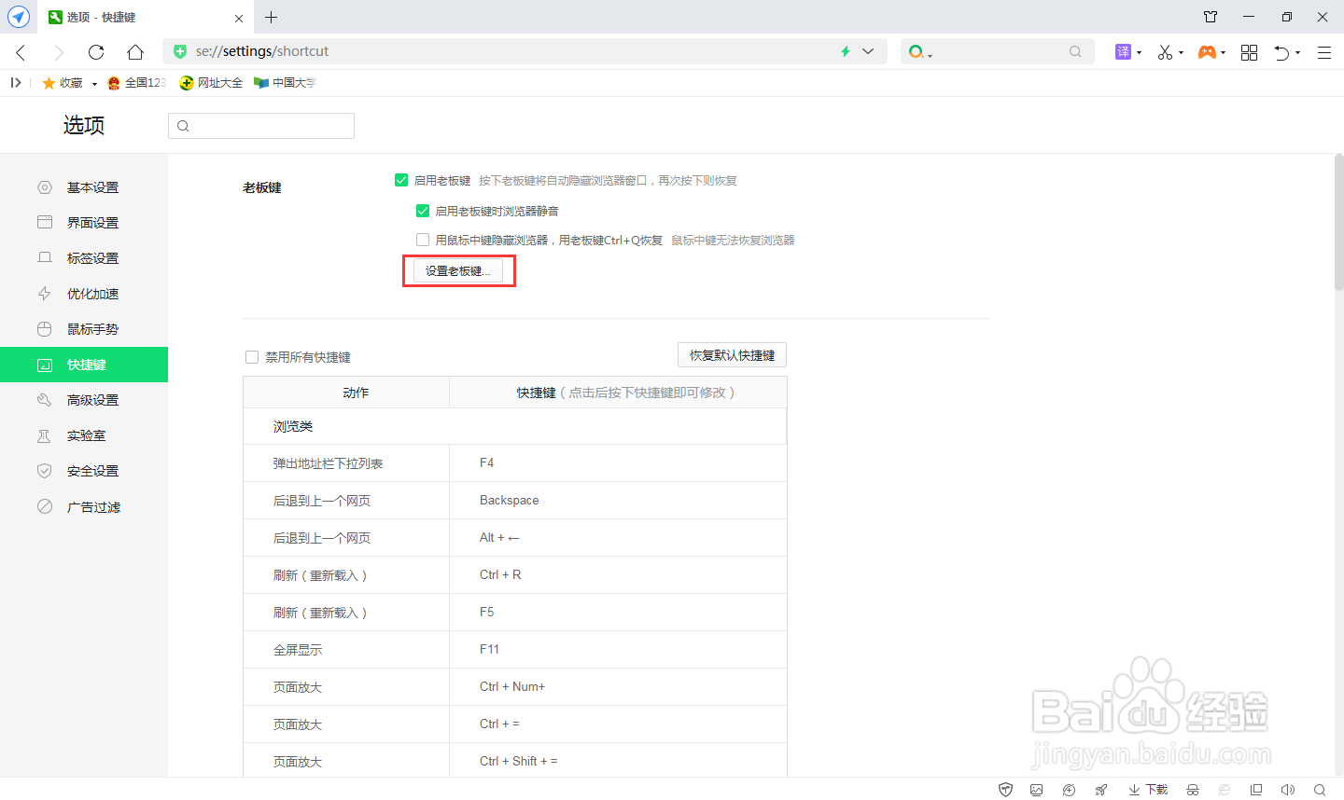Go back with the browser back arrow
1344x800 pixels.
coord(21,52)
